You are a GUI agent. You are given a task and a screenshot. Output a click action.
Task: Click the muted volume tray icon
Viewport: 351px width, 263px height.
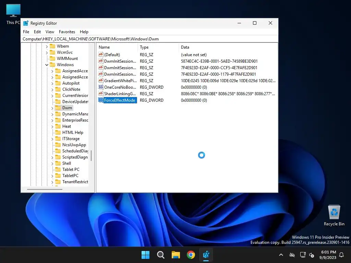pos(311,255)
